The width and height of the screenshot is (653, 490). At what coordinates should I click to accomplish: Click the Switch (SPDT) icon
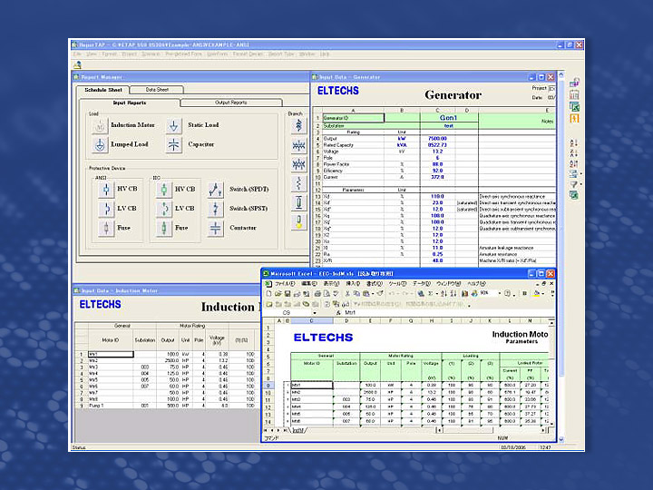click(x=216, y=189)
